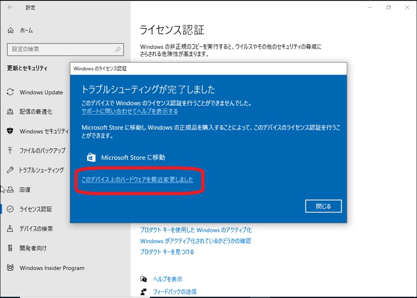Click the 設定の検索 search box

pyautogui.click(x=66, y=49)
